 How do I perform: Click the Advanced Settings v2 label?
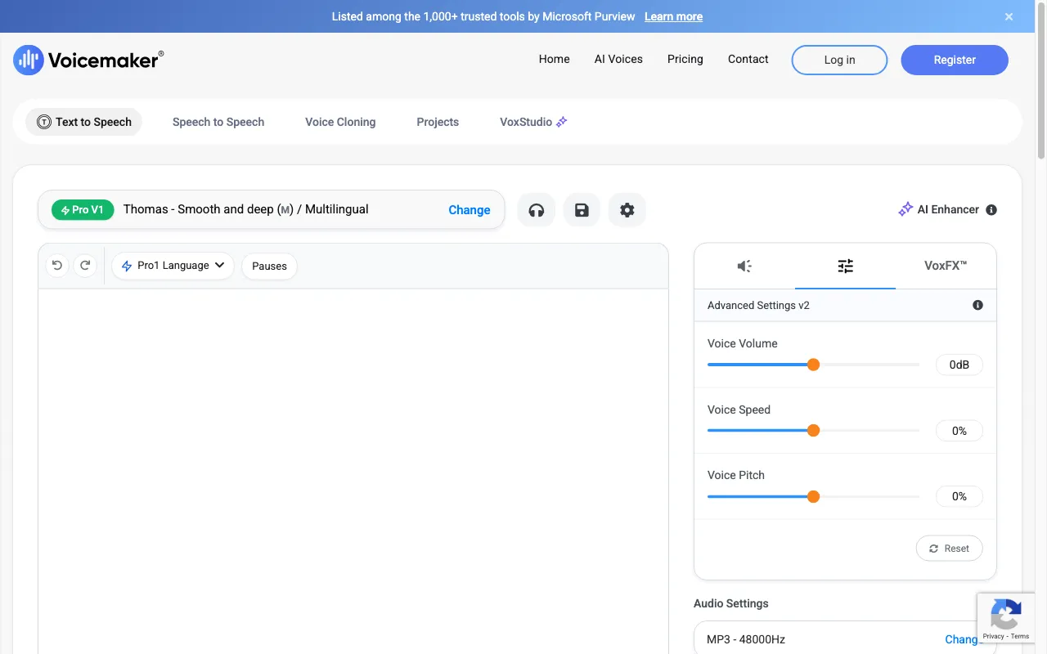tap(758, 305)
